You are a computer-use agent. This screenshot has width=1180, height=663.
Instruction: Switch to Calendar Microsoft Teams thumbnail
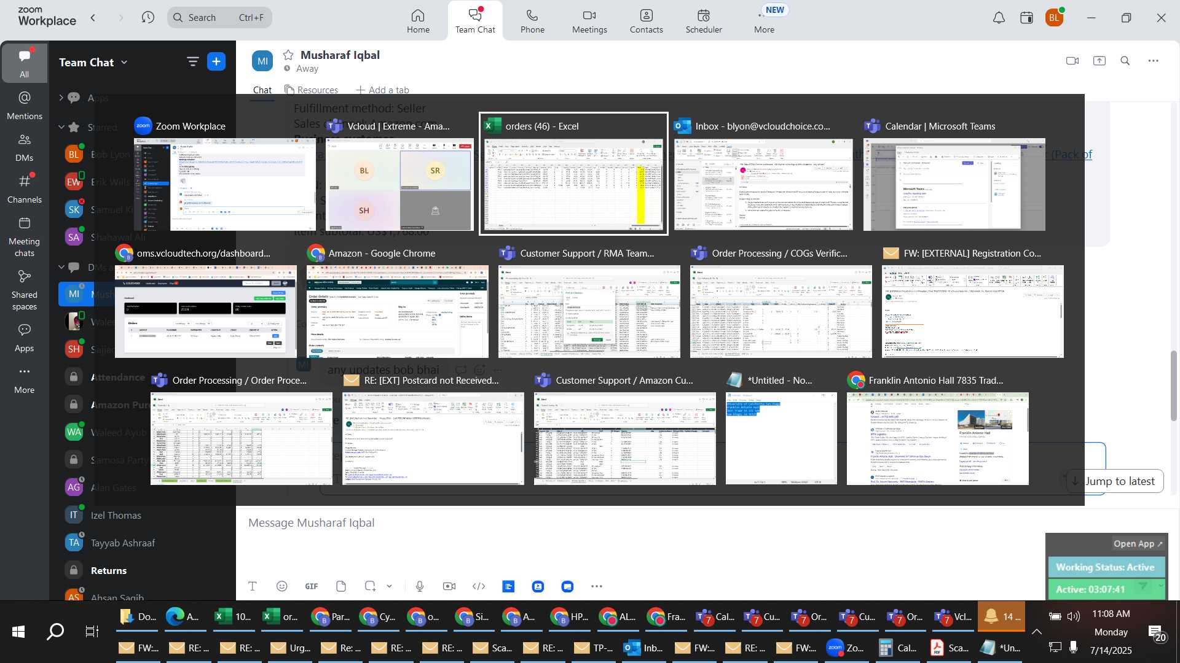(954, 174)
